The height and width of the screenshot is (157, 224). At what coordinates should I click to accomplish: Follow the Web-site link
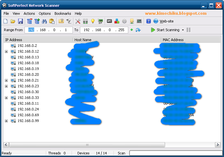[167, 21]
